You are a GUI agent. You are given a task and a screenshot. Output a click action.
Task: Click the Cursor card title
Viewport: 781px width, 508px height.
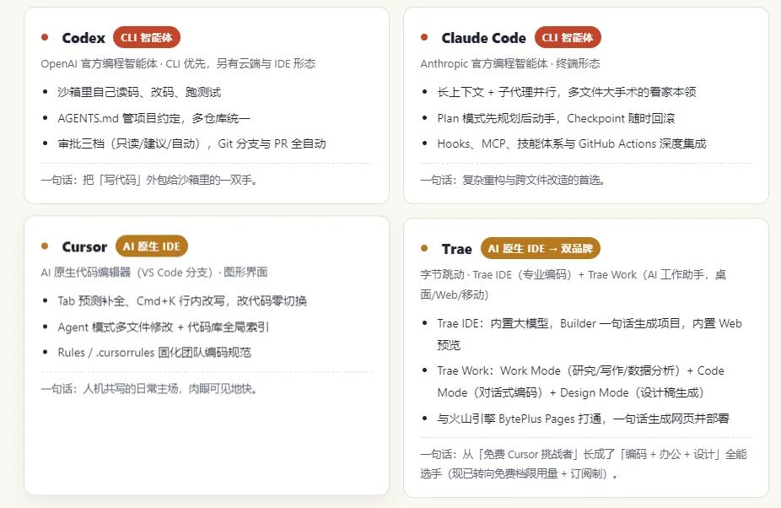click(x=84, y=246)
